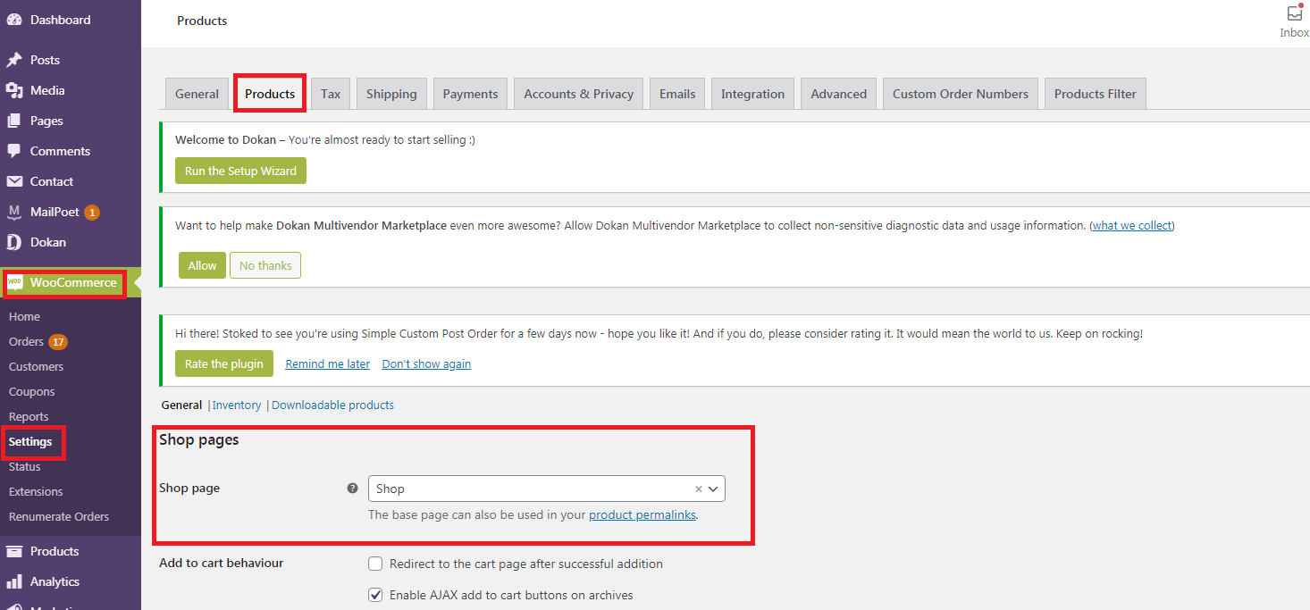
Task: Click the Contact envelope icon
Action: tap(14, 181)
